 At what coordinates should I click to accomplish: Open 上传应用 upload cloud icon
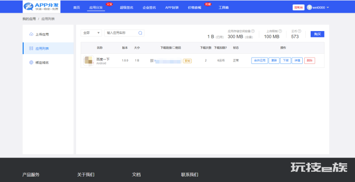[x=31, y=34]
